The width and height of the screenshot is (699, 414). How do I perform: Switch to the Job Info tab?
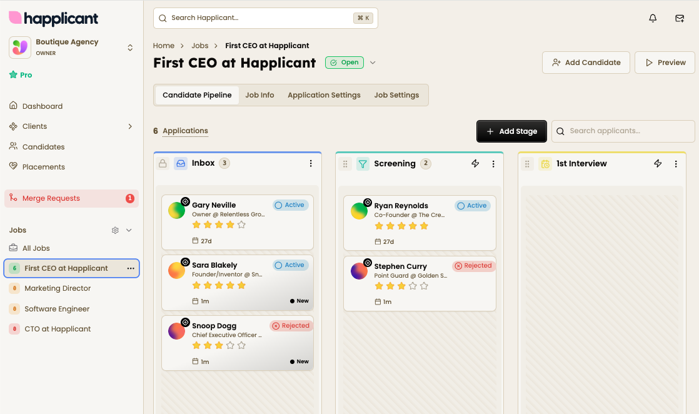point(259,95)
